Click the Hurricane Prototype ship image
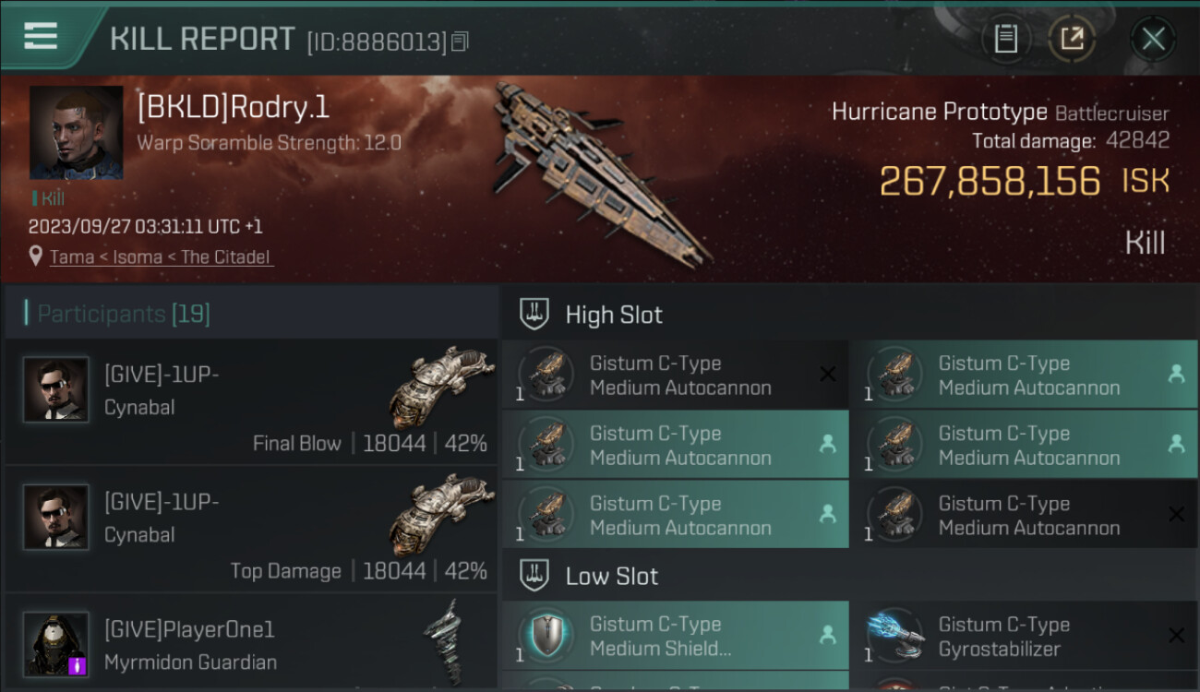Viewport: 1200px width, 692px height. 602,171
